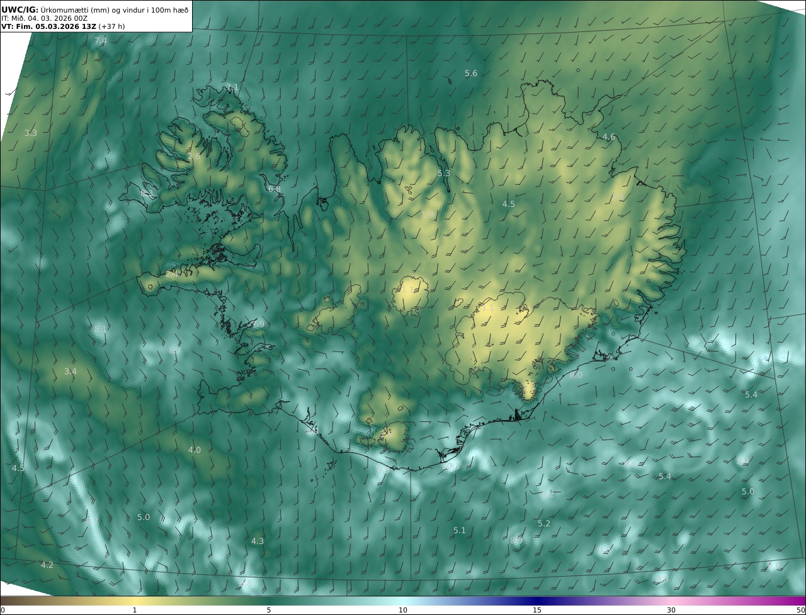Click the colorbar tick label 15
Screen dimensions: 806x615
[537, 610]
